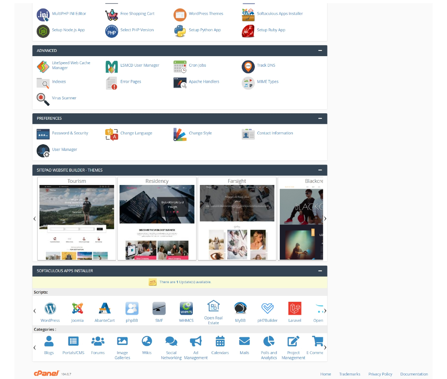Open Cron Jobs calendar icon
The image size is (447, 379).
pyautogui.click(x=180, y=66)
